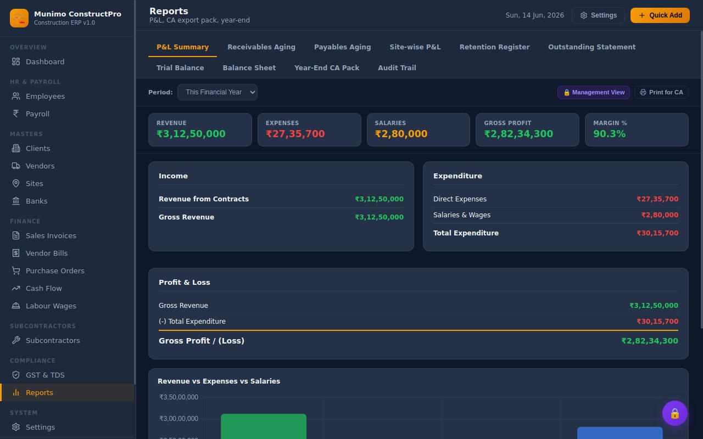
Task: Open the Balance Sheet tab
Action: (x=249, y=68)
